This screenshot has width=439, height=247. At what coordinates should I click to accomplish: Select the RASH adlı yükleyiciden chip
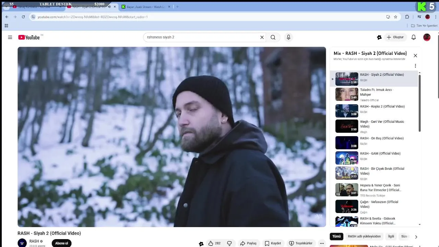tap(364, 236)
